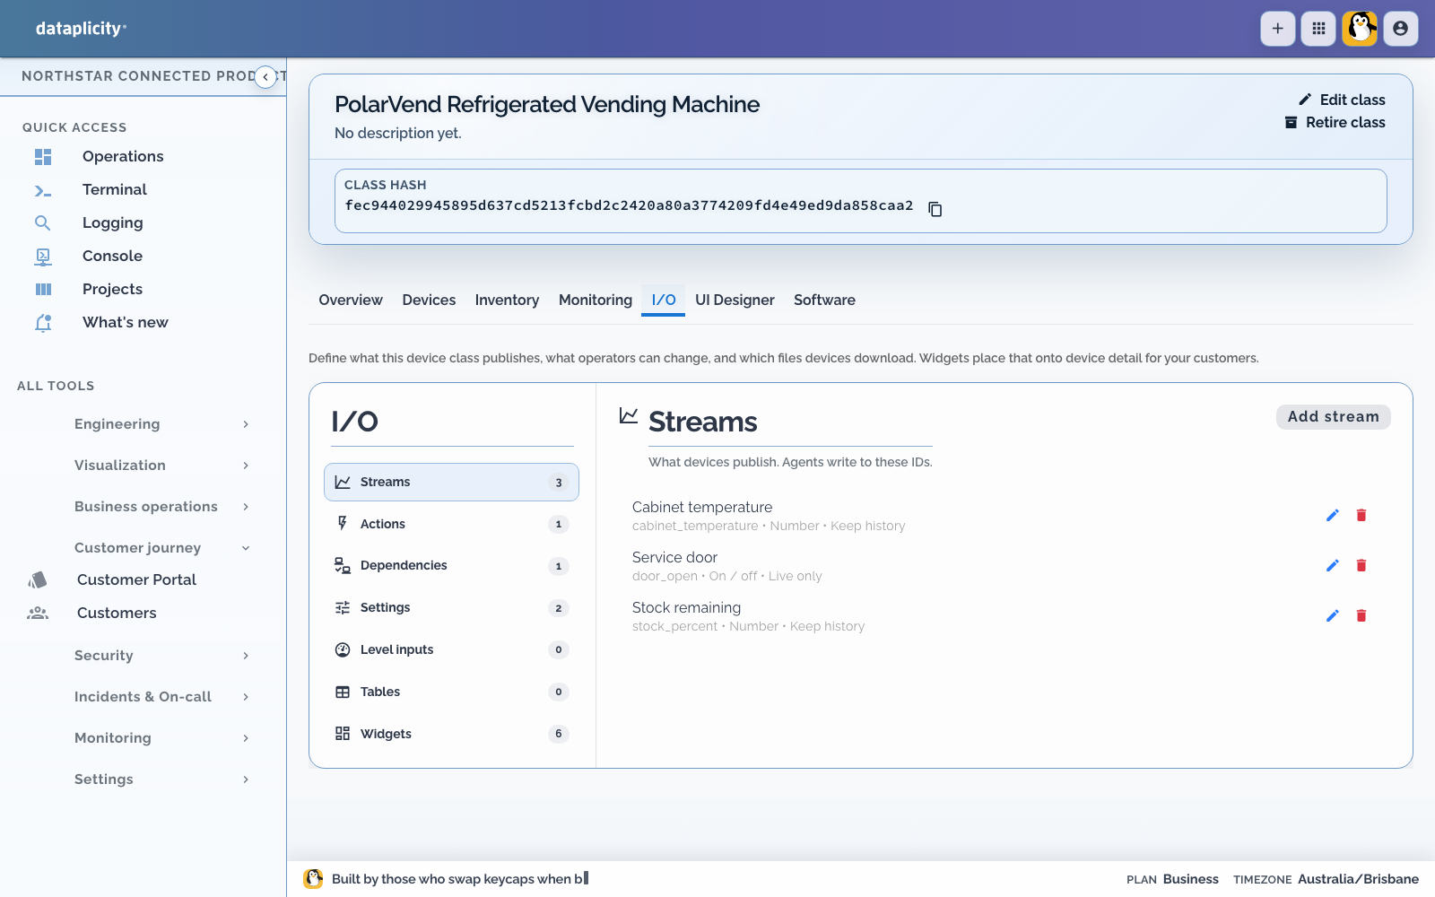Select Level inputs in the I/O list
This screenshot has width=1435, height=897.
click(451, 650)
